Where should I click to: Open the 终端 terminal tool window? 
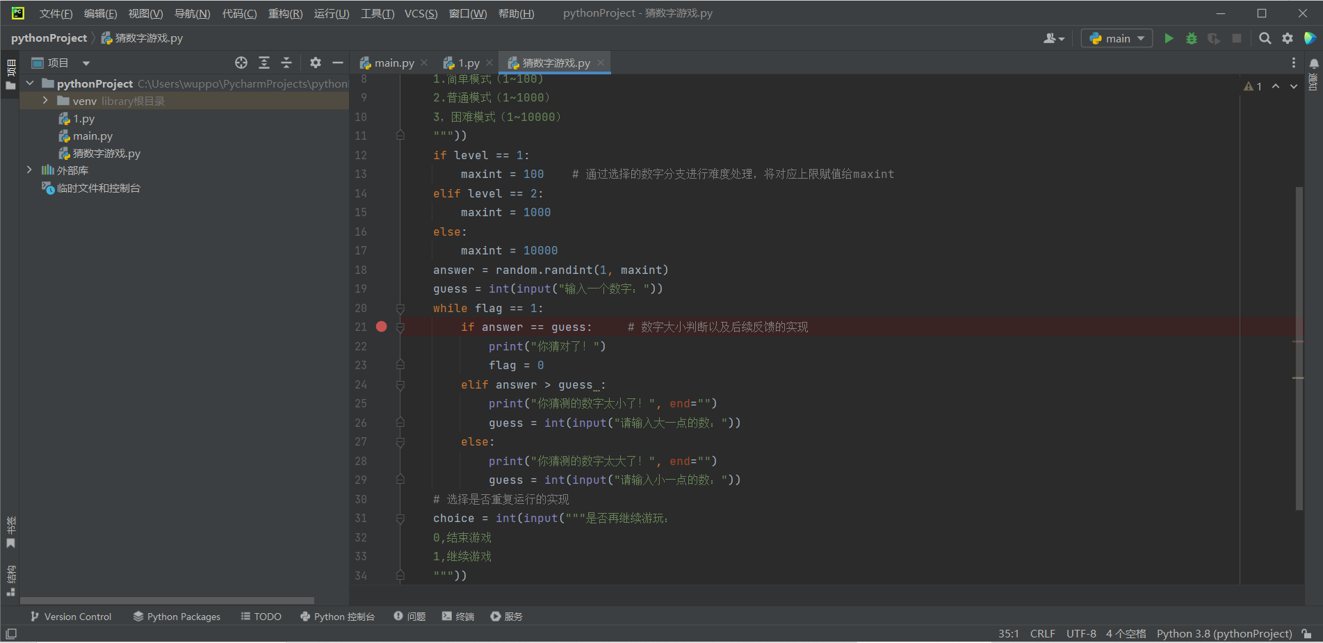[458, 617]
